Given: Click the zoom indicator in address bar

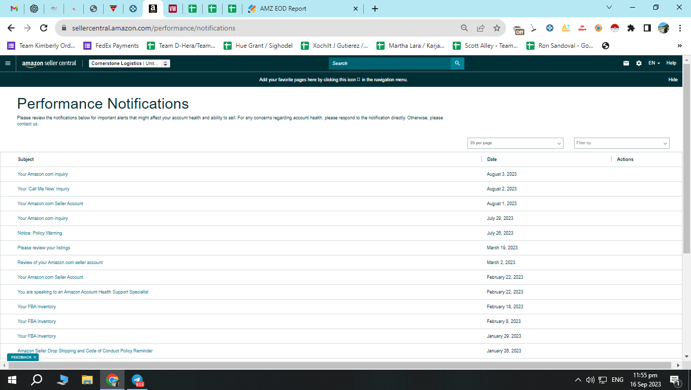Looking at the screenshot, I should tap(464, 28).
